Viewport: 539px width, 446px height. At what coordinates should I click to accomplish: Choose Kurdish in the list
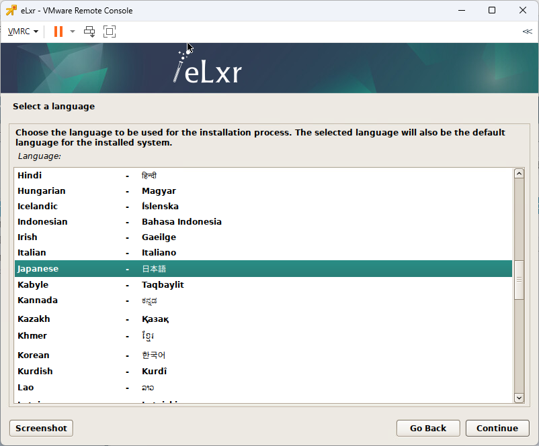tap(263, 371)
